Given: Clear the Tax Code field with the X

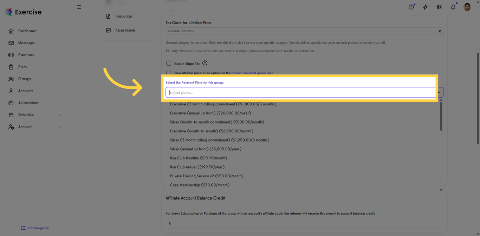Looking at the screenshot, I should (440, 31).
